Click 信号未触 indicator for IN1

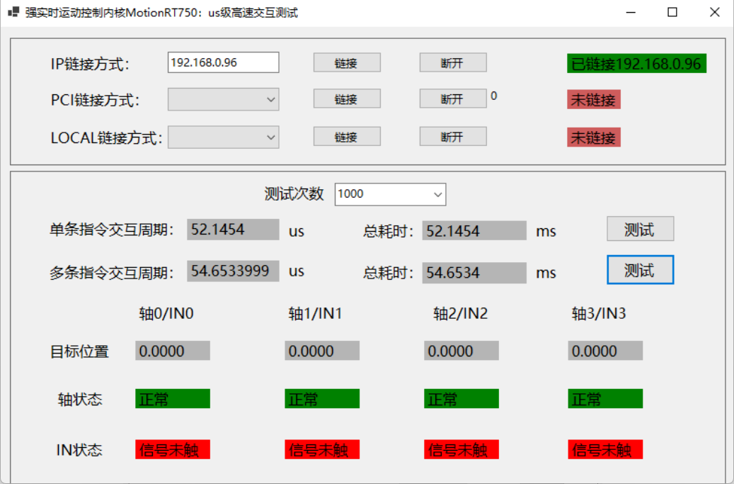pos(322,449)
